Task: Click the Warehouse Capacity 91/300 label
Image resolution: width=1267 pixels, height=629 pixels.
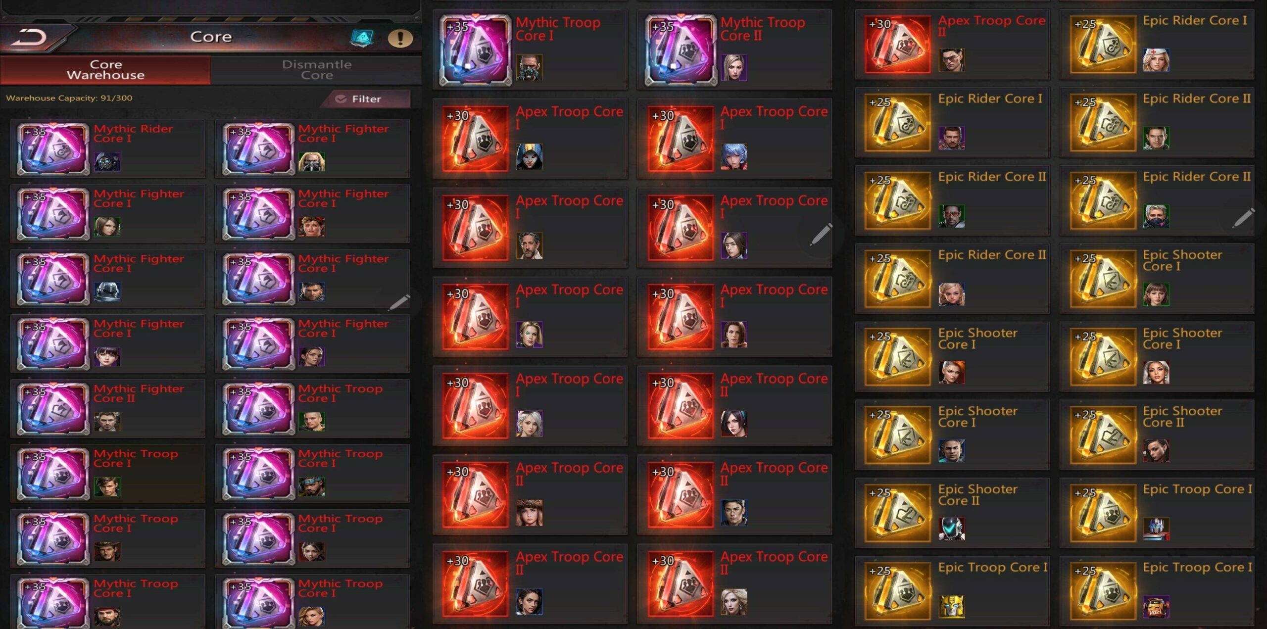Action: click(69, 98)
